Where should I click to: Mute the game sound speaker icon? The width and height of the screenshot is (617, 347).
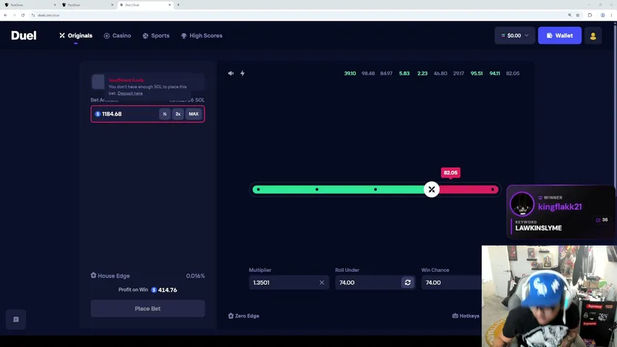point(231,73)
